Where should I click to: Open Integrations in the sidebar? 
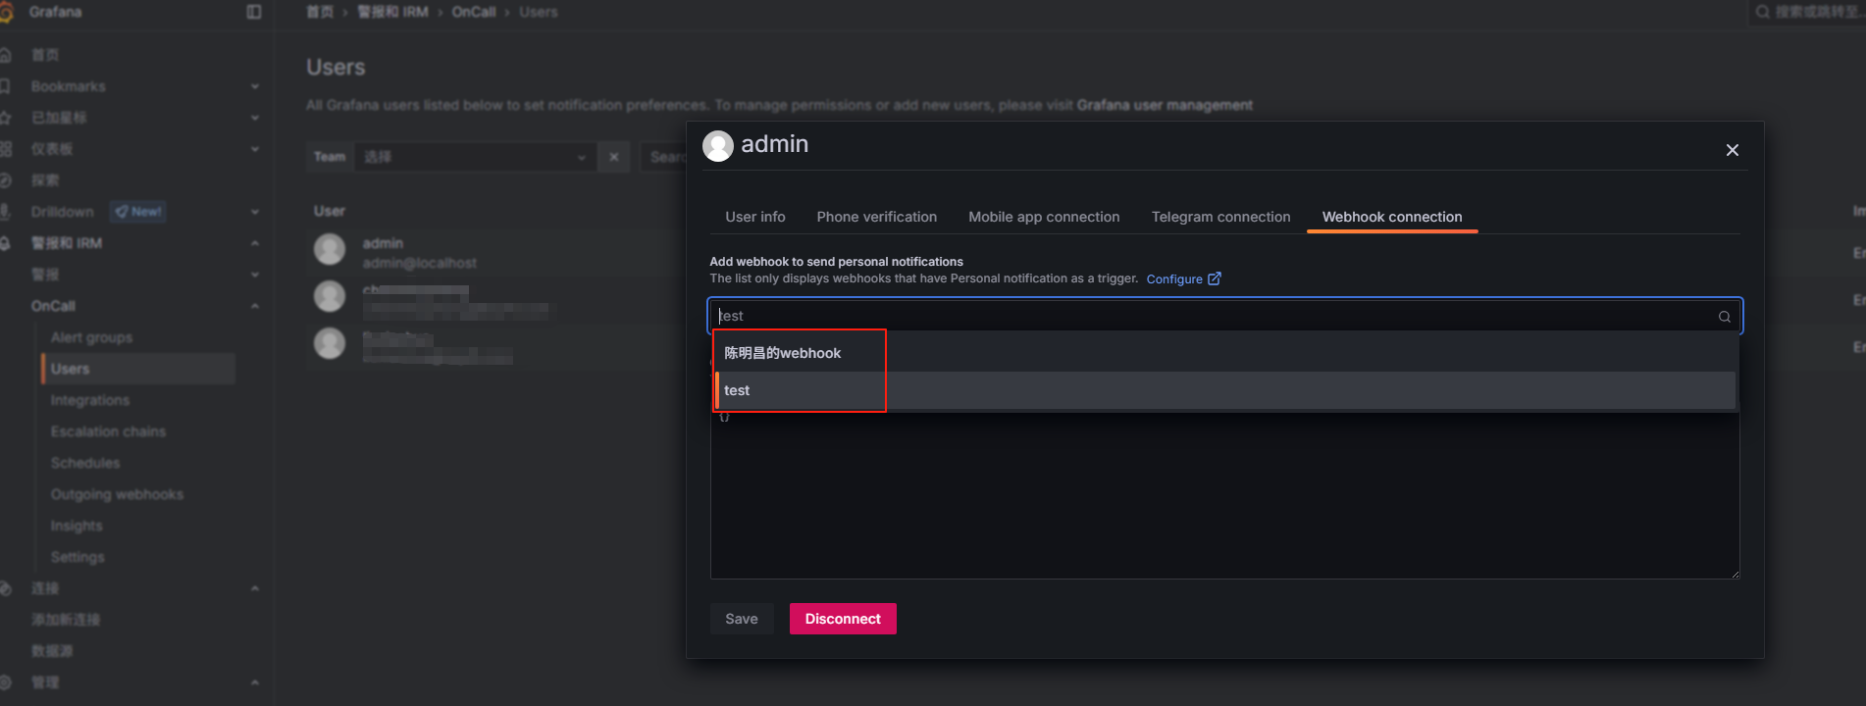[x=89, y=400]
